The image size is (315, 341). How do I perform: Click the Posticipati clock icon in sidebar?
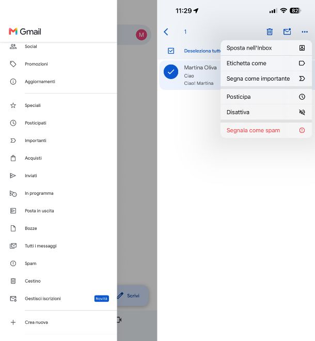click(13, 123)
